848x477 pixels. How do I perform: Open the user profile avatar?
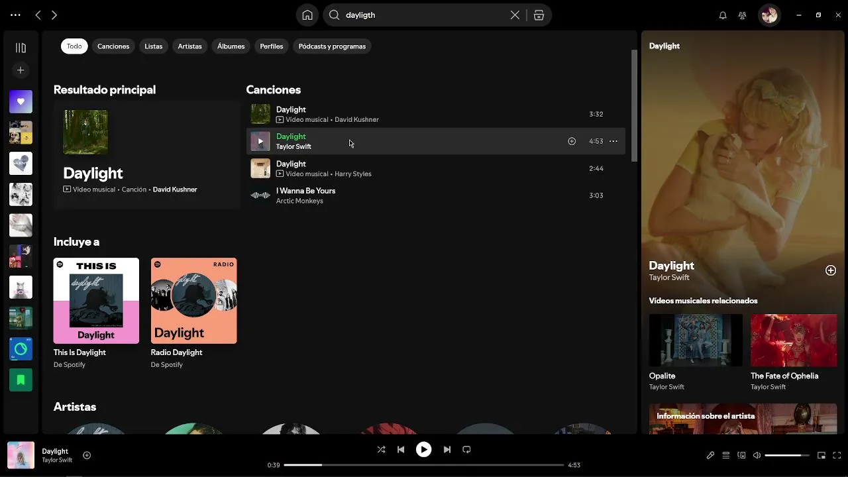(x=769, y=15)
